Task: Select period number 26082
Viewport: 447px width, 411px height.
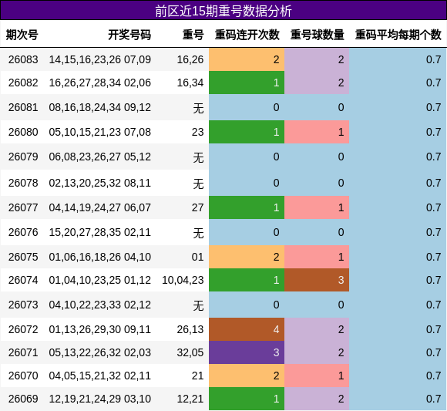Action: pos(23,83)
